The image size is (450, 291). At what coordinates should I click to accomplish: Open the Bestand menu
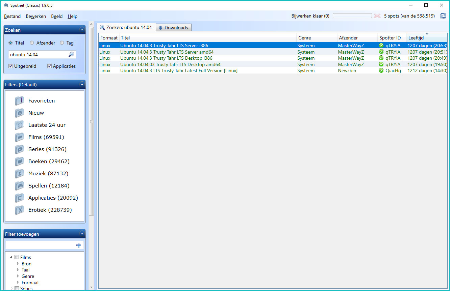[x=12, y=16]
